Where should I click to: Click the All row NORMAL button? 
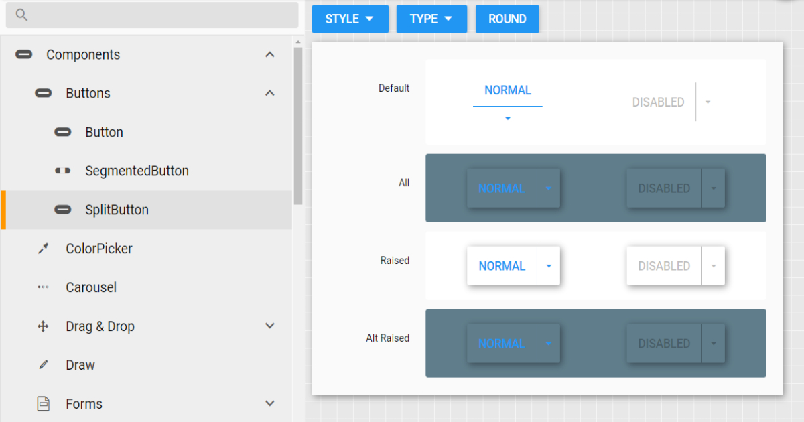(x=502, y=188)
